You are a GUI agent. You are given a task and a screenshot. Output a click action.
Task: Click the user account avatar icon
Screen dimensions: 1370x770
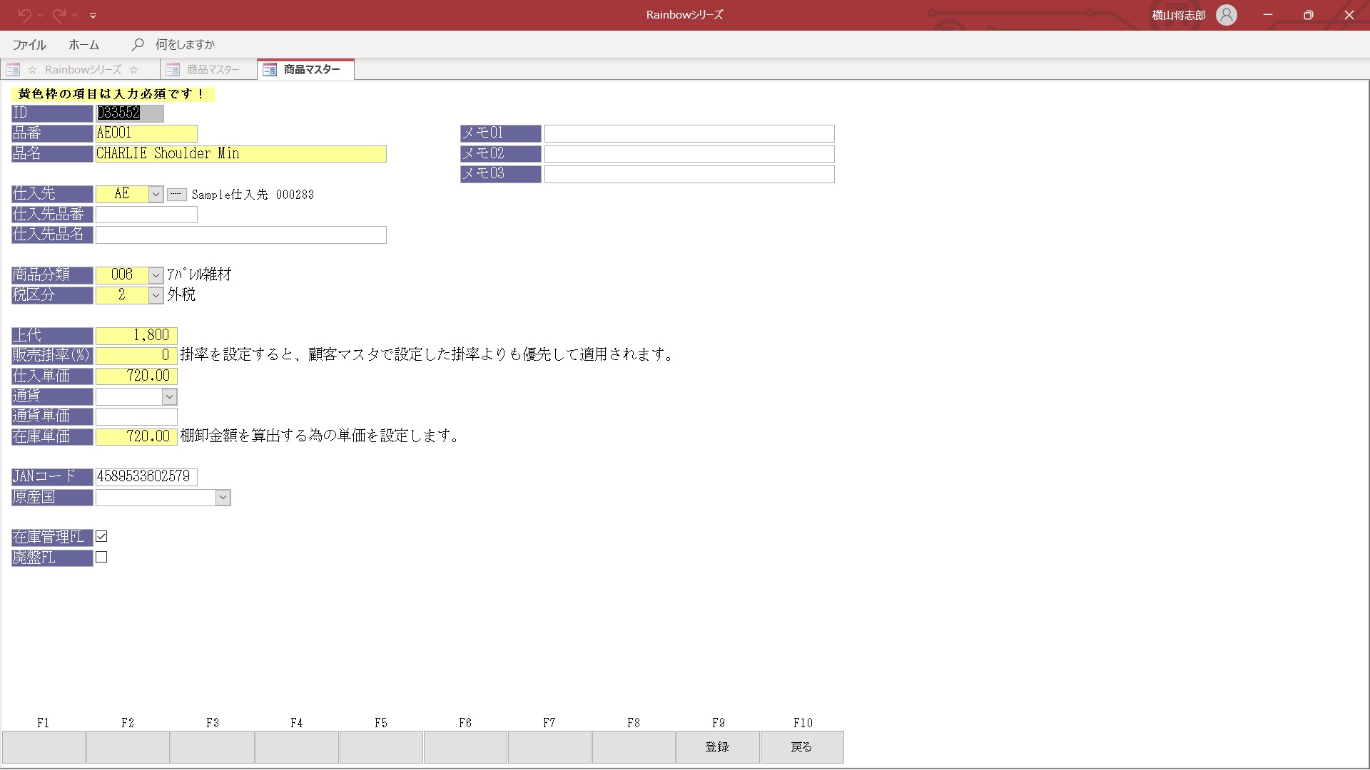click(x=1226, y=15)
